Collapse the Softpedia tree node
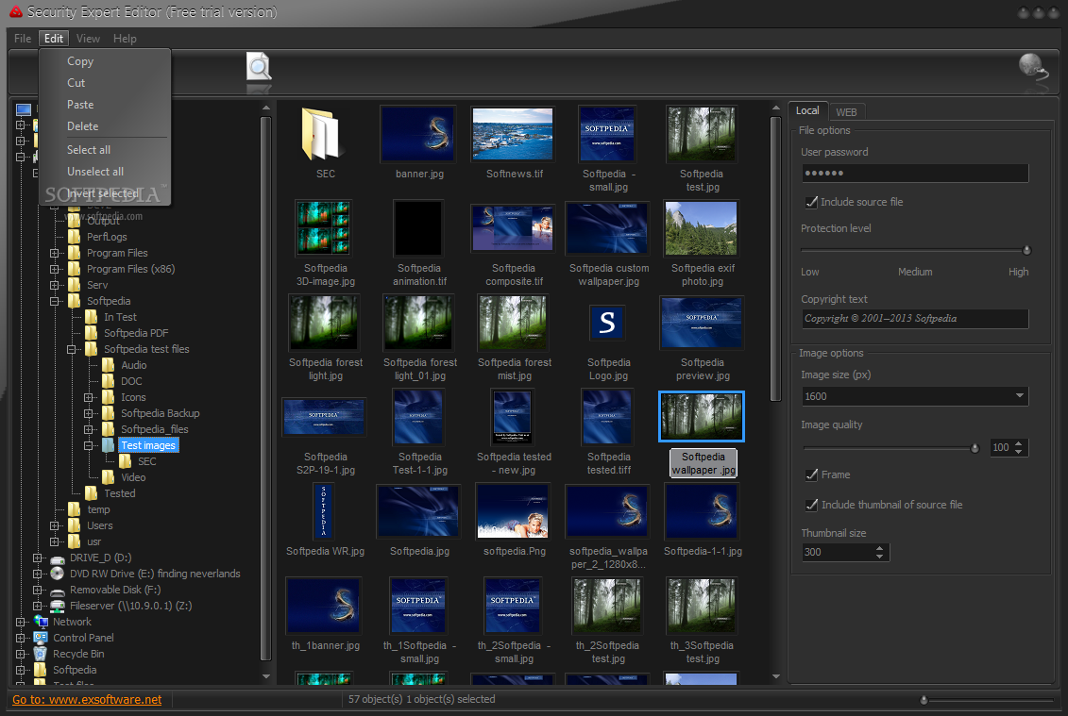Screen dimensions: 1068x716 pos(55,301)
